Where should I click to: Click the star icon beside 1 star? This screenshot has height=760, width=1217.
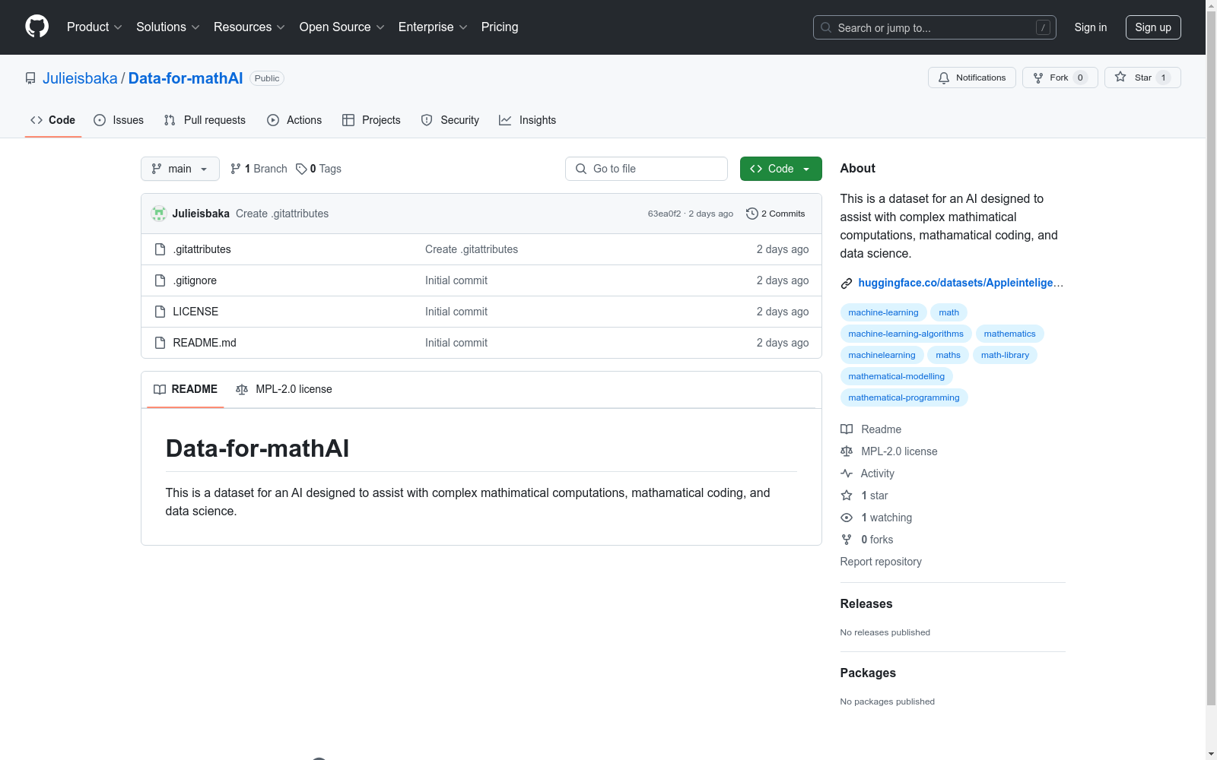coord(847,496)
